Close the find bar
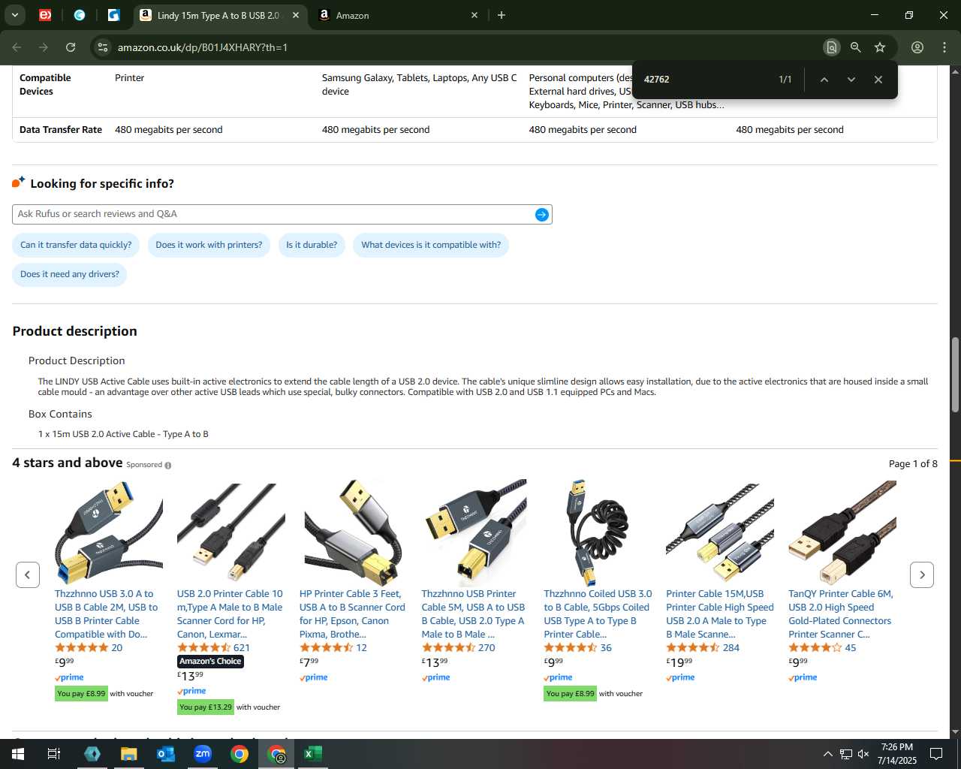 [x=878, y=79]
